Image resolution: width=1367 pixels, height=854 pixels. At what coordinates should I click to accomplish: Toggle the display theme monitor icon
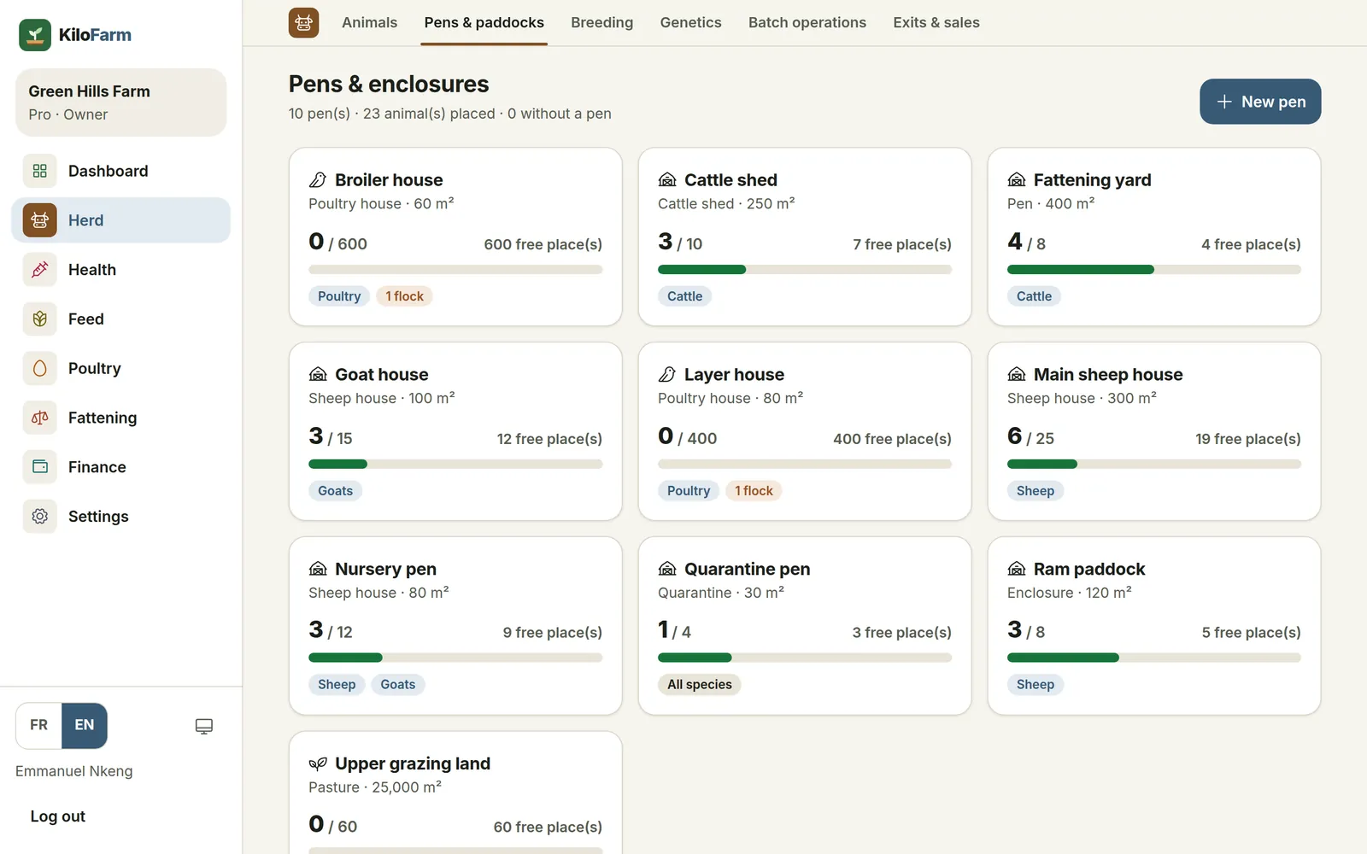click(204, 726)
